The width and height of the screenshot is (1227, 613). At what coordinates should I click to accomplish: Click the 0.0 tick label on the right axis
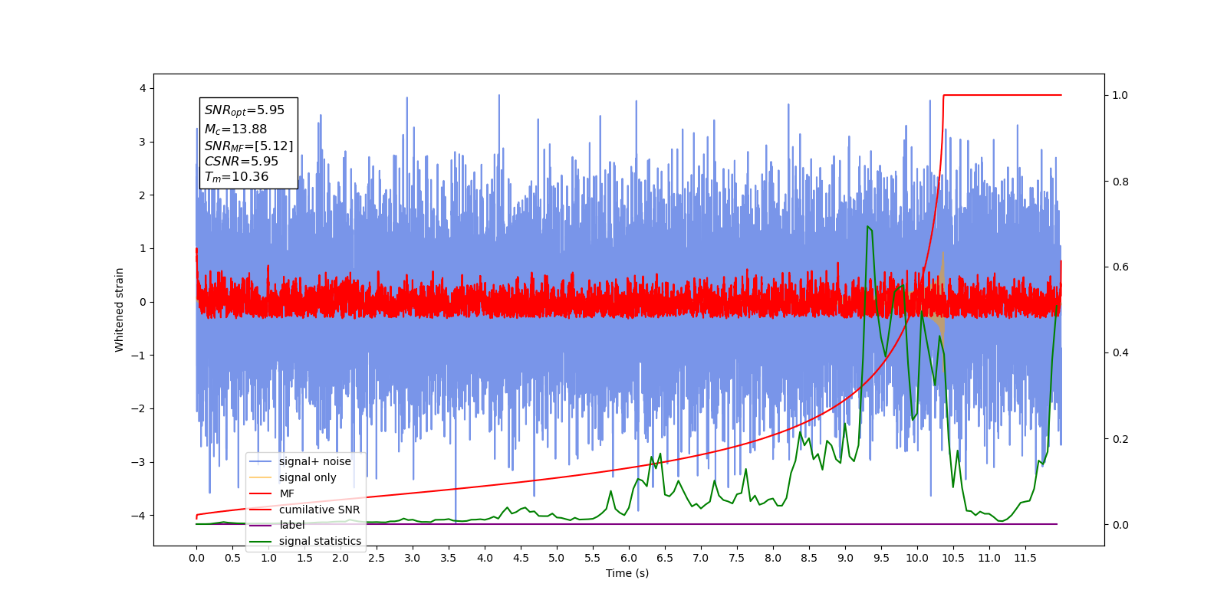click(1120, 525)
